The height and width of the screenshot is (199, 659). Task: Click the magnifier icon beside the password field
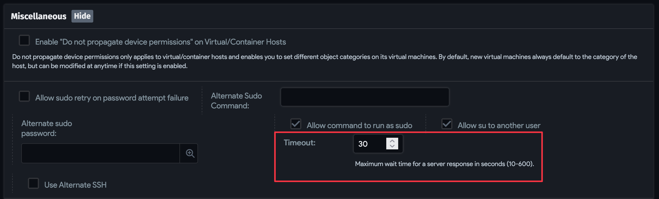[x=190, y=153]
